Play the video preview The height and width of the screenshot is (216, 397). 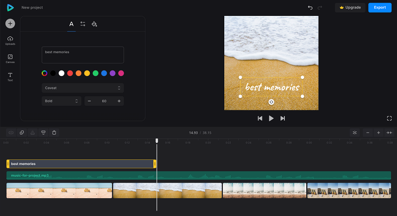tap(271, 118)
